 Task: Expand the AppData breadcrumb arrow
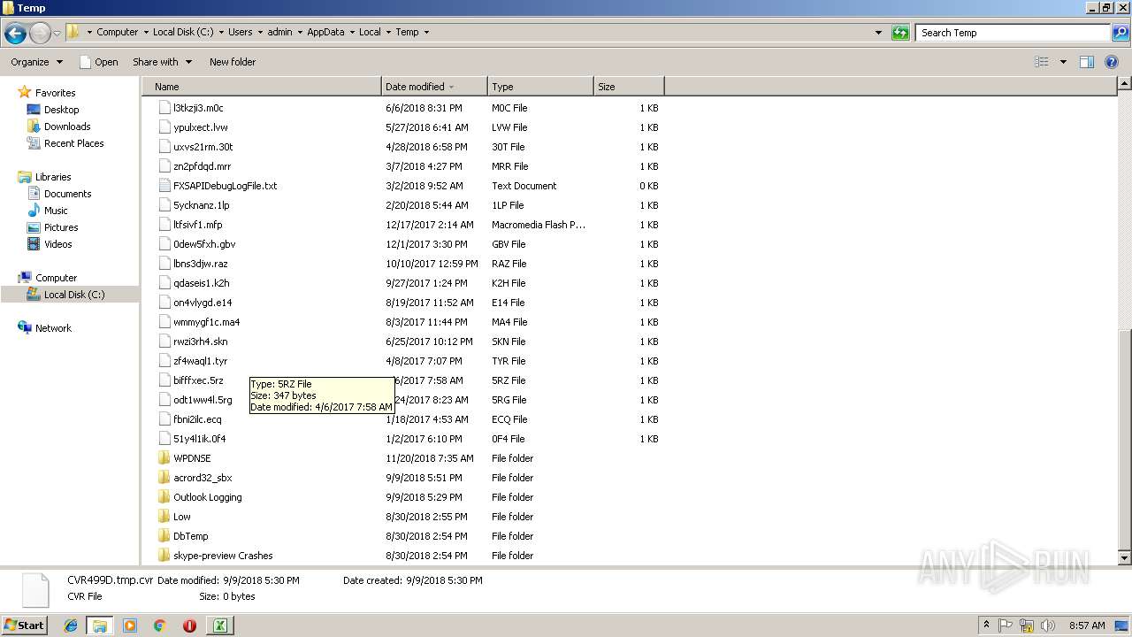tap(352, 33)
